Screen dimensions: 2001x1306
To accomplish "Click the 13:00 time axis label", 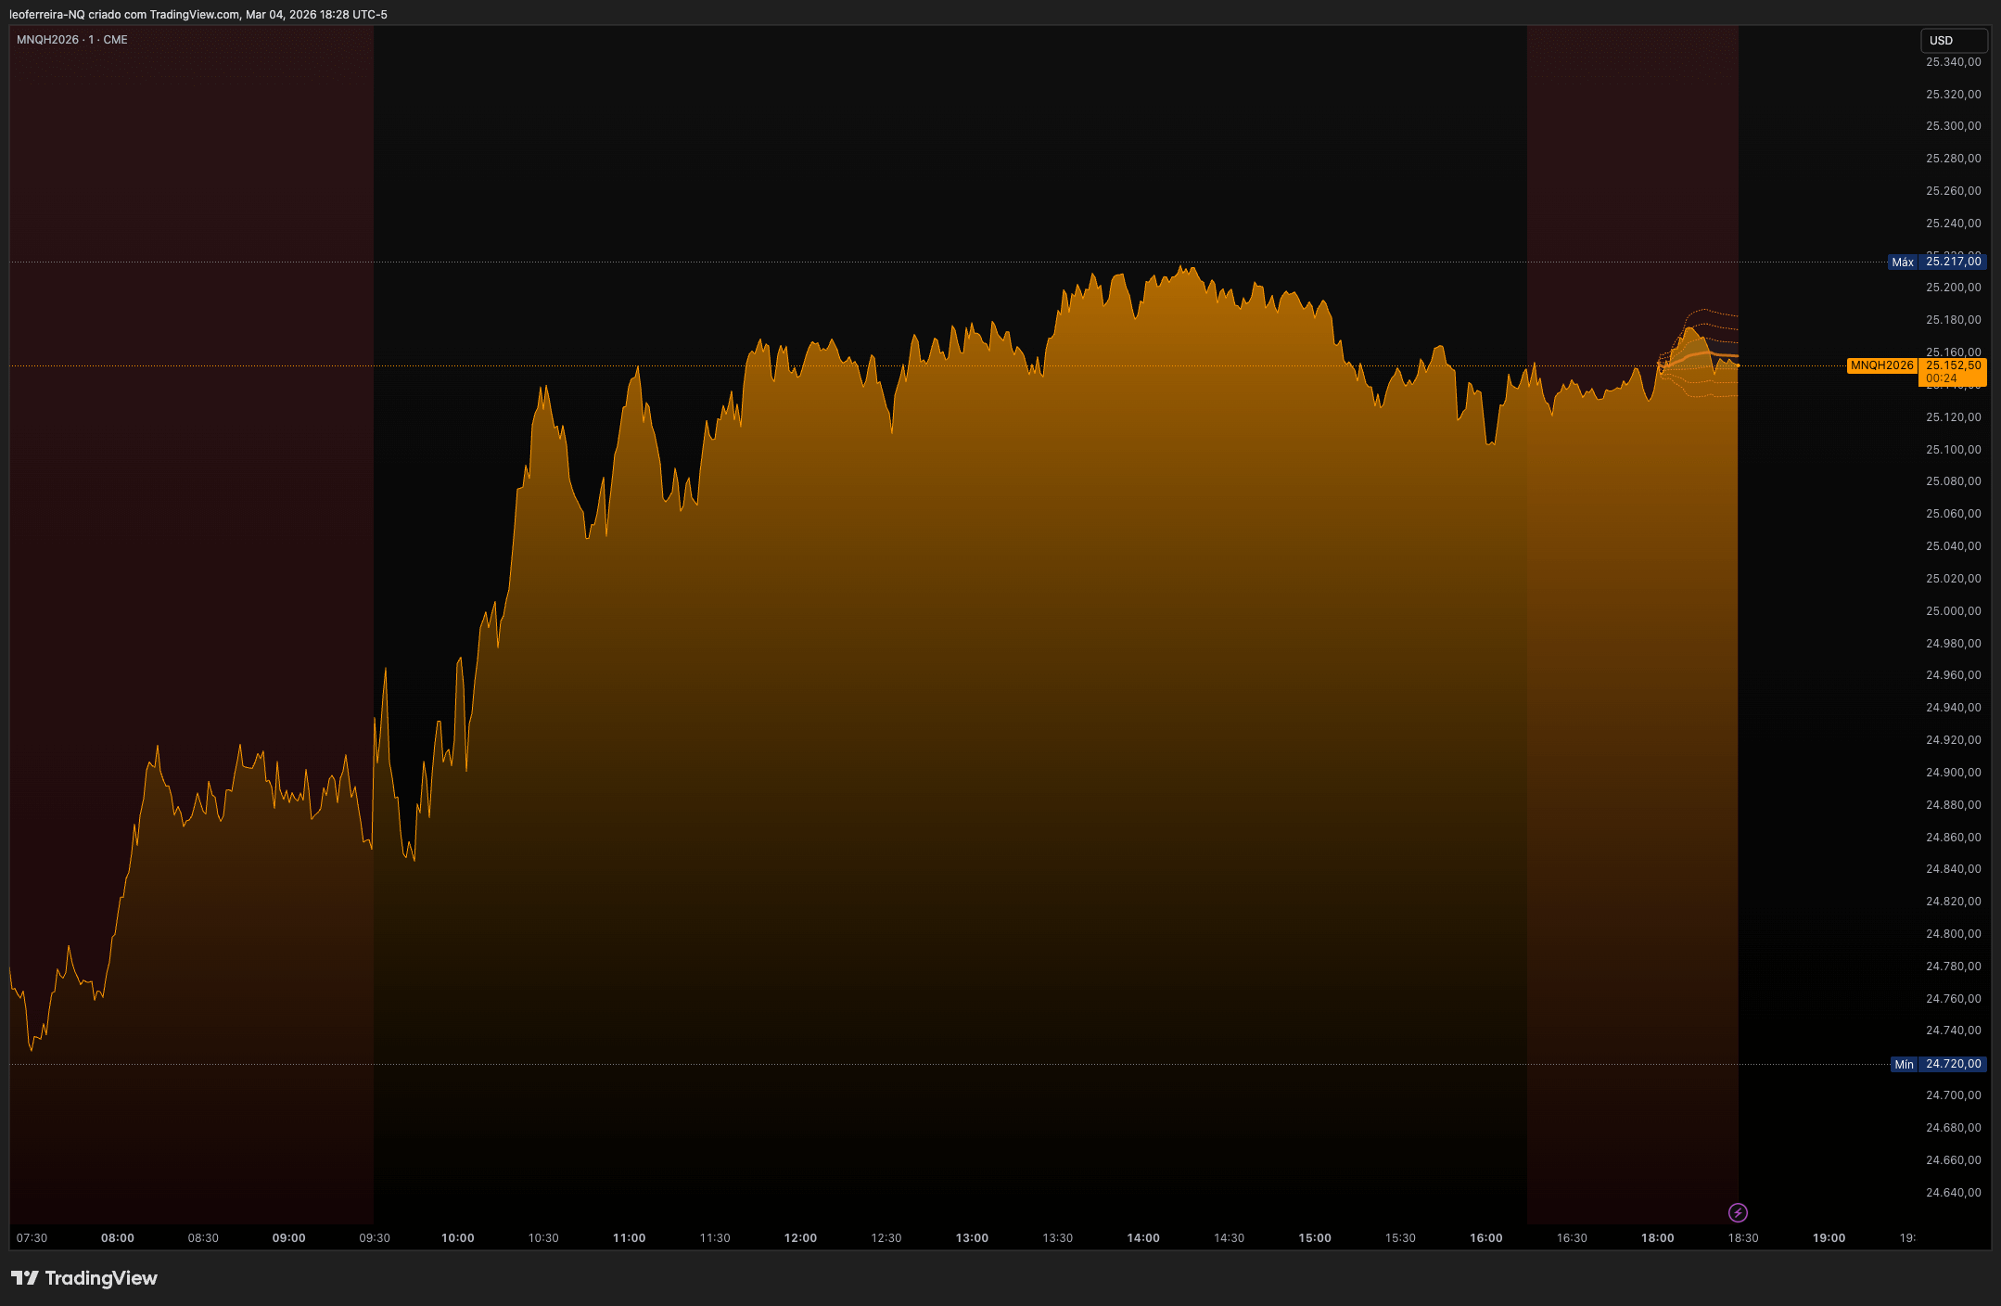I will tap(973, 1238).
